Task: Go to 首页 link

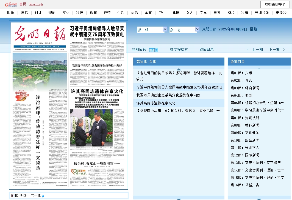Action: coord(23,4)
